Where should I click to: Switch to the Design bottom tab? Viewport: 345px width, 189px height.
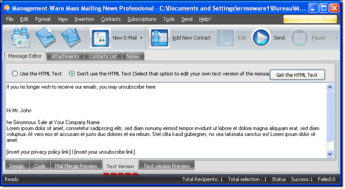[x=17, y=166]
